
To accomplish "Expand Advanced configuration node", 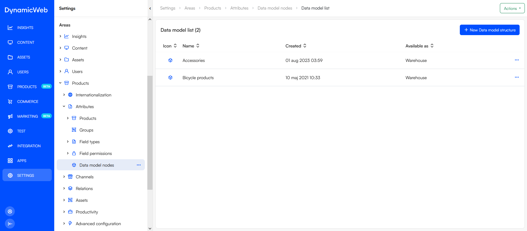I will (x=64, y=224).
